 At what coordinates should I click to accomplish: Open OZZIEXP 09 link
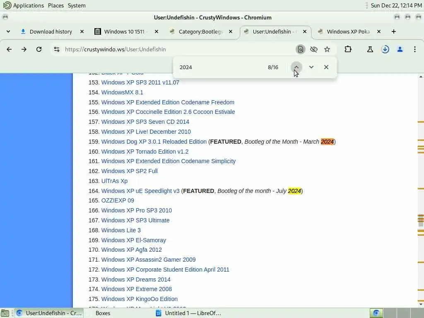coord(118,201)
